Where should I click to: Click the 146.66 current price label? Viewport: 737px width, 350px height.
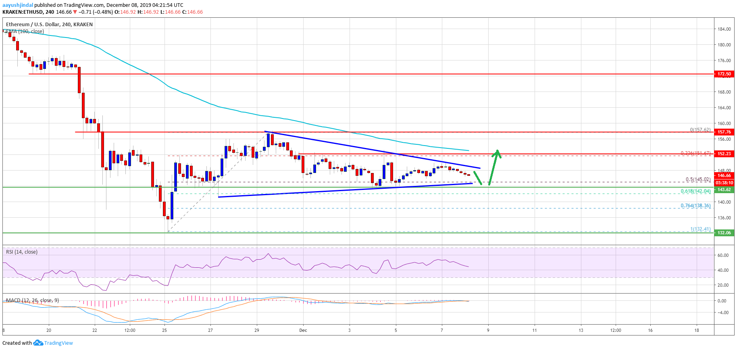coord(724,175)
